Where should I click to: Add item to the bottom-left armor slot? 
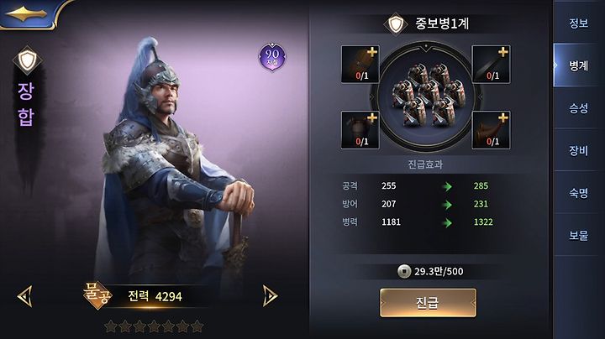pos(360,130)
